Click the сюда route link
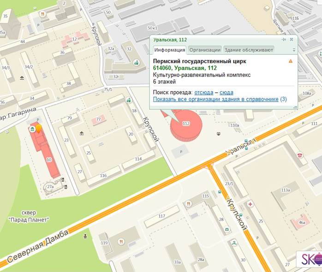 pos(227,92)
